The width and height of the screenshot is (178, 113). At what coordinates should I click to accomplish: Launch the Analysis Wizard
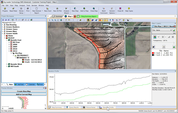[x=66, y=11]
